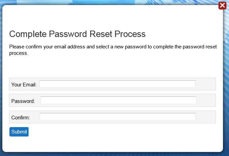Click the "Your Email:" label
This screenshot has height=156, width=229.
coord(24,85)
